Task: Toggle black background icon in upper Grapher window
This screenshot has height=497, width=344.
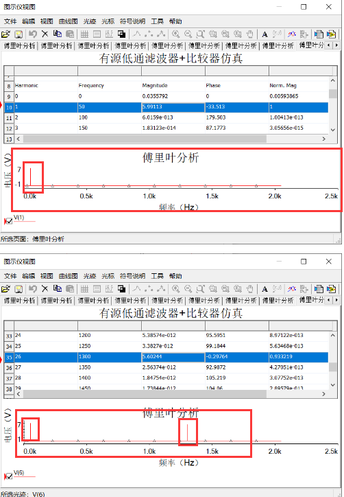Action: (x=121, y=34)
